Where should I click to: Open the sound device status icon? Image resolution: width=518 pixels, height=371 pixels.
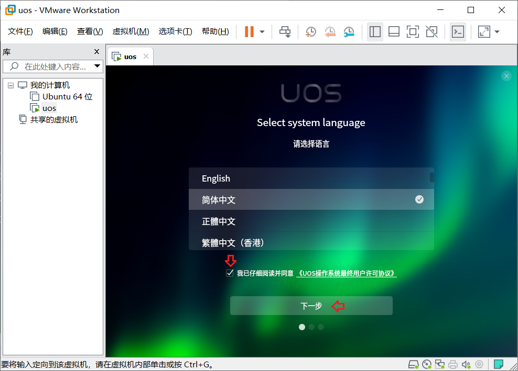click(x=467, y=364)
